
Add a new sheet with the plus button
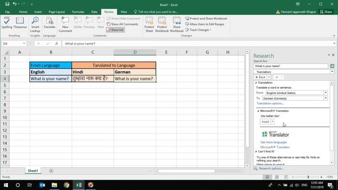click(x=51, y=171)
